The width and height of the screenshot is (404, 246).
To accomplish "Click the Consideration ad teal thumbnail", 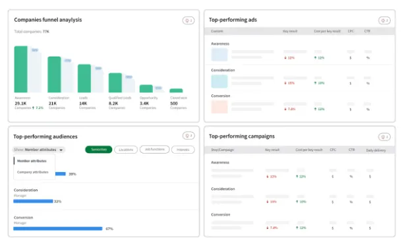I will pyautogui.click(x=219, y=81).
